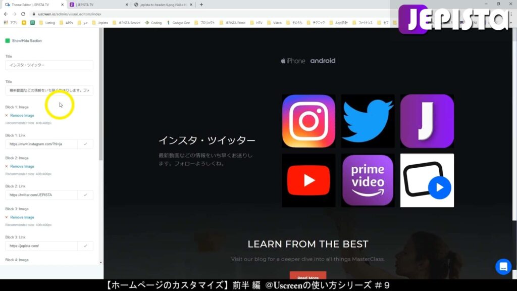Open the Coding bookmark
This screenshot has width=517, height=291.
(x=153, y=23)
